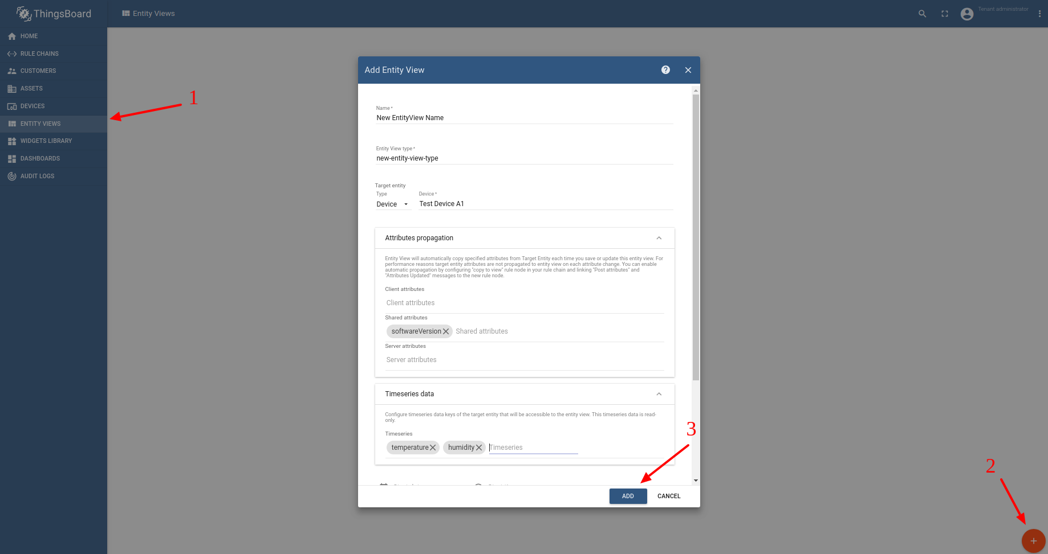The image size is (1048, 554).
Task: Collapse the Timeseries data panel
Action: (659, 394)
